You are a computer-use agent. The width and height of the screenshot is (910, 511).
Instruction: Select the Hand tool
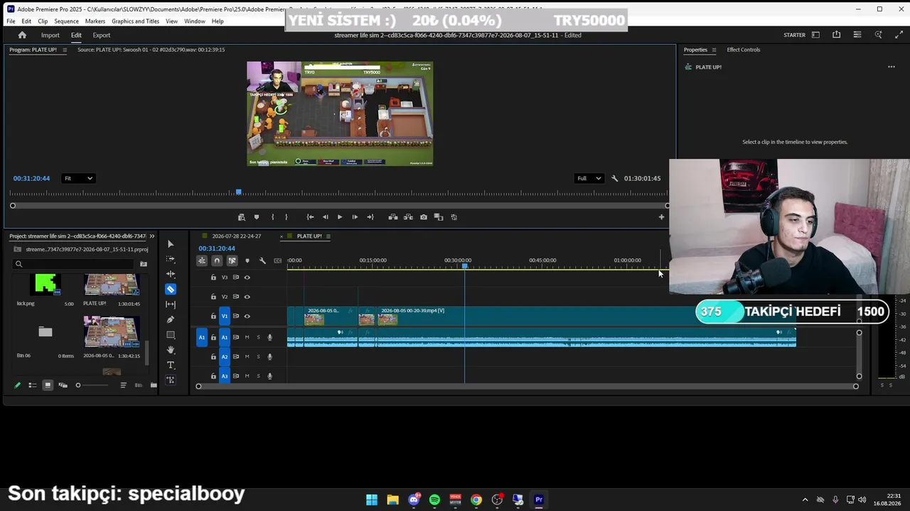click(x=171, y=350)
